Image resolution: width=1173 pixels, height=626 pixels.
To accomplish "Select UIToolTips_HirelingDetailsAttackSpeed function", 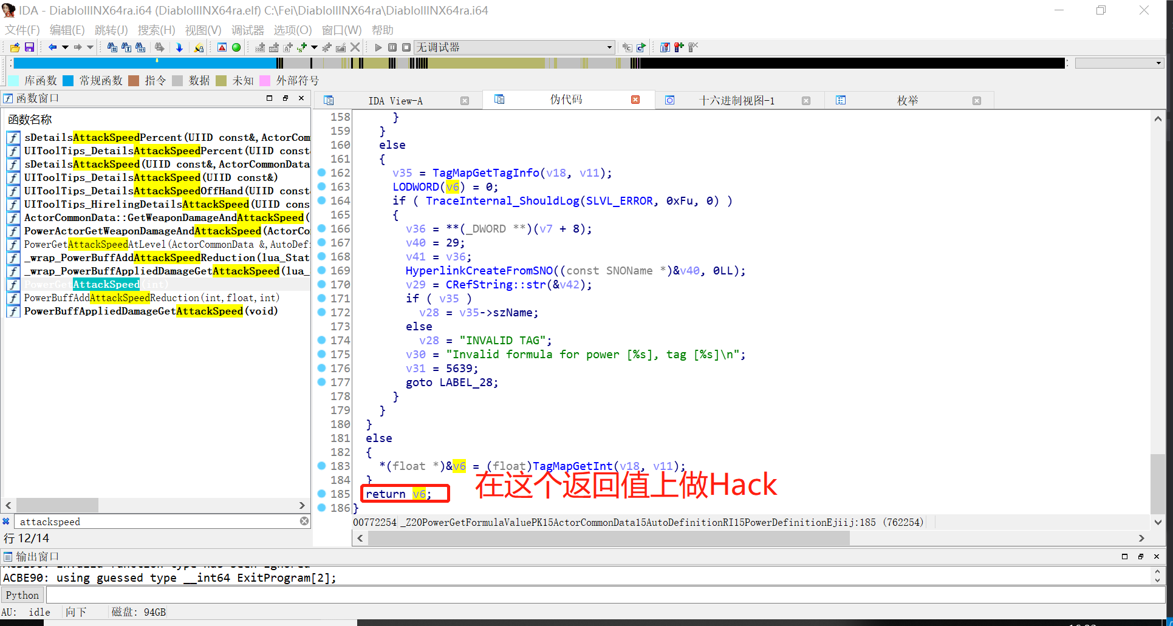I will (x=158, y=204).
